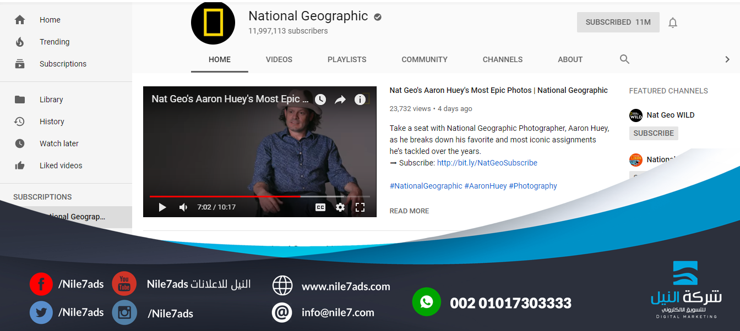Open the Nat Geo WILD channel name
The width and height of the screenshot is (740, 331).
671,115
